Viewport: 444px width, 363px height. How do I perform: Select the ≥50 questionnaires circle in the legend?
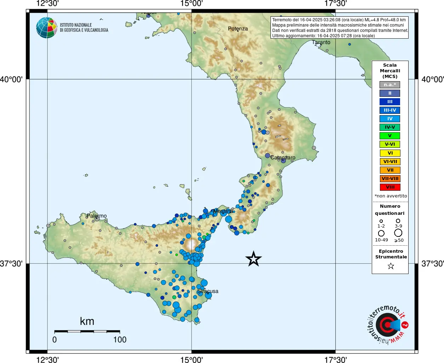[398, 233]
